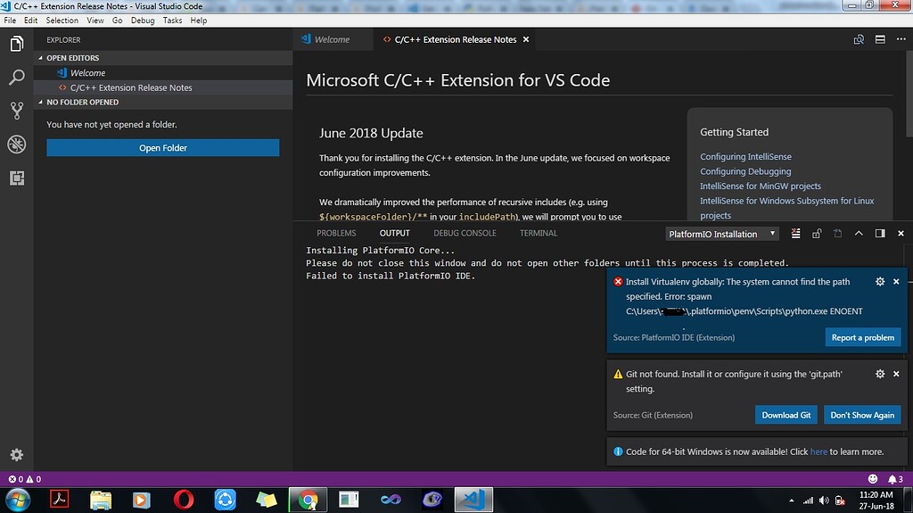Image resolution: width=913 pixels, height=513 pixels.
Task: Click the volume icon in system tray
Action: (x=823, y=501)
